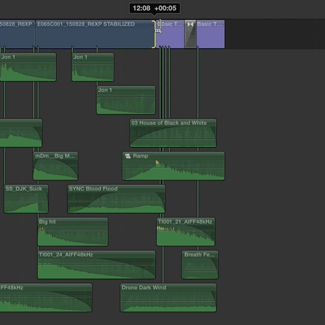Select the TI001_21_AIFF48kHz audio clip
The height and width of the screenshot is (325, 325).
[x=186, y=232]
